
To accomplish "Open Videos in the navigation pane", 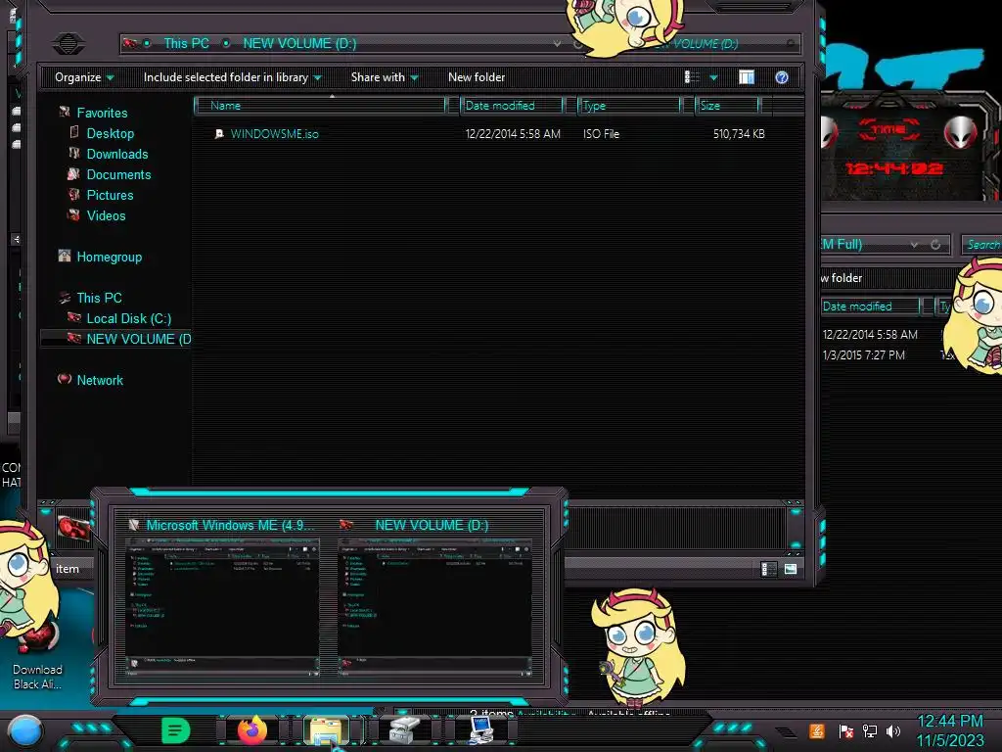I will pyautogui.click(x=106, y=215).
